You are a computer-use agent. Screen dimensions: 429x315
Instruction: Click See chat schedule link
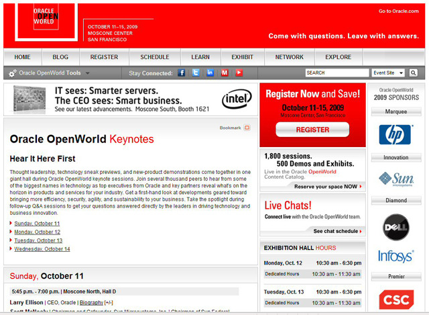[337, 231]
